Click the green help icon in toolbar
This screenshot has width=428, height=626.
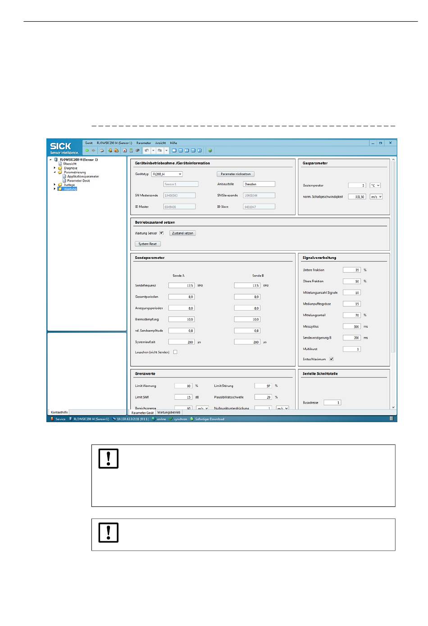click(210, 151)
